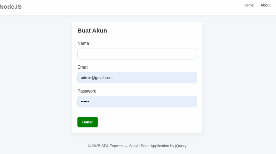Click the word Daftar on the button
276x154 pixels.
(x=87, y=122)
